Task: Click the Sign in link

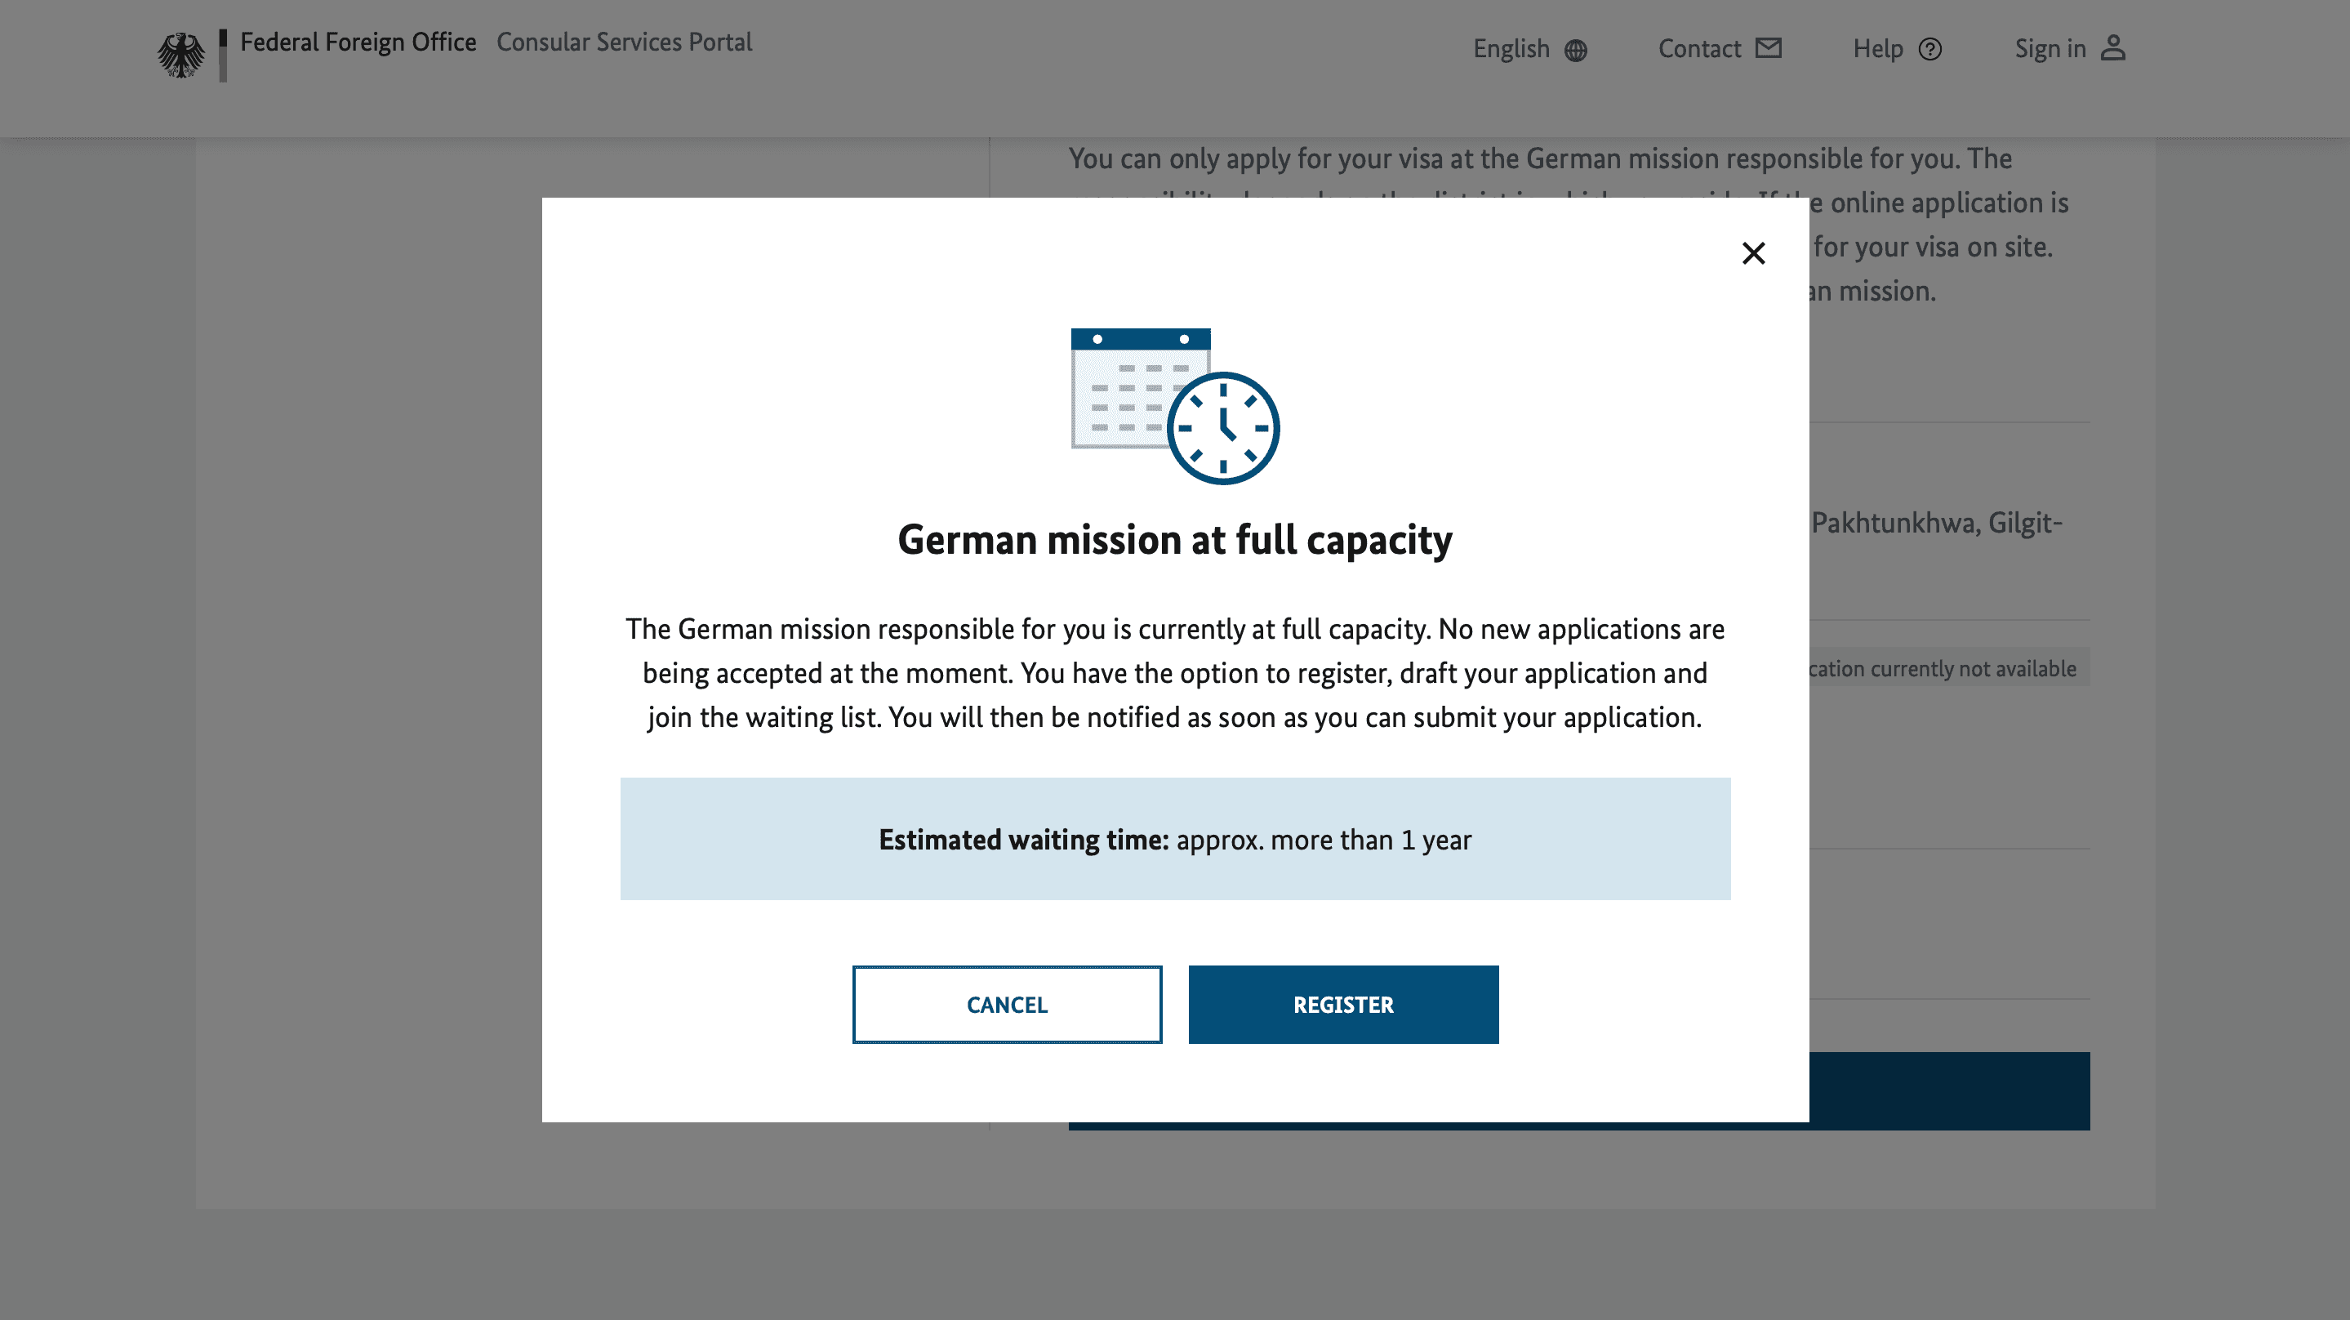Action: point(2070,48)
